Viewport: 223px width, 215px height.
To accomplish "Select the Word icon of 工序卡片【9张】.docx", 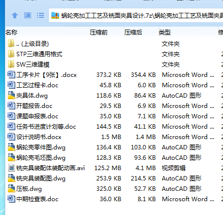I will pos(11,74).
